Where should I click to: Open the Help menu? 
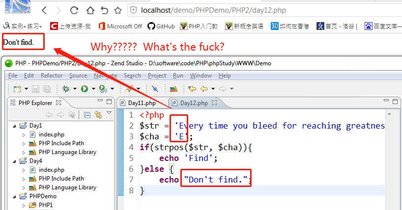pyautogui.click(x=225, y=76)
